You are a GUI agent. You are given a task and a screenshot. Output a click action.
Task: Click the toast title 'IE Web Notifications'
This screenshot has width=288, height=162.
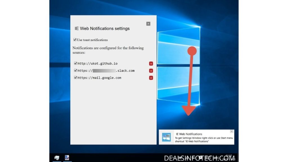[189, 134]
